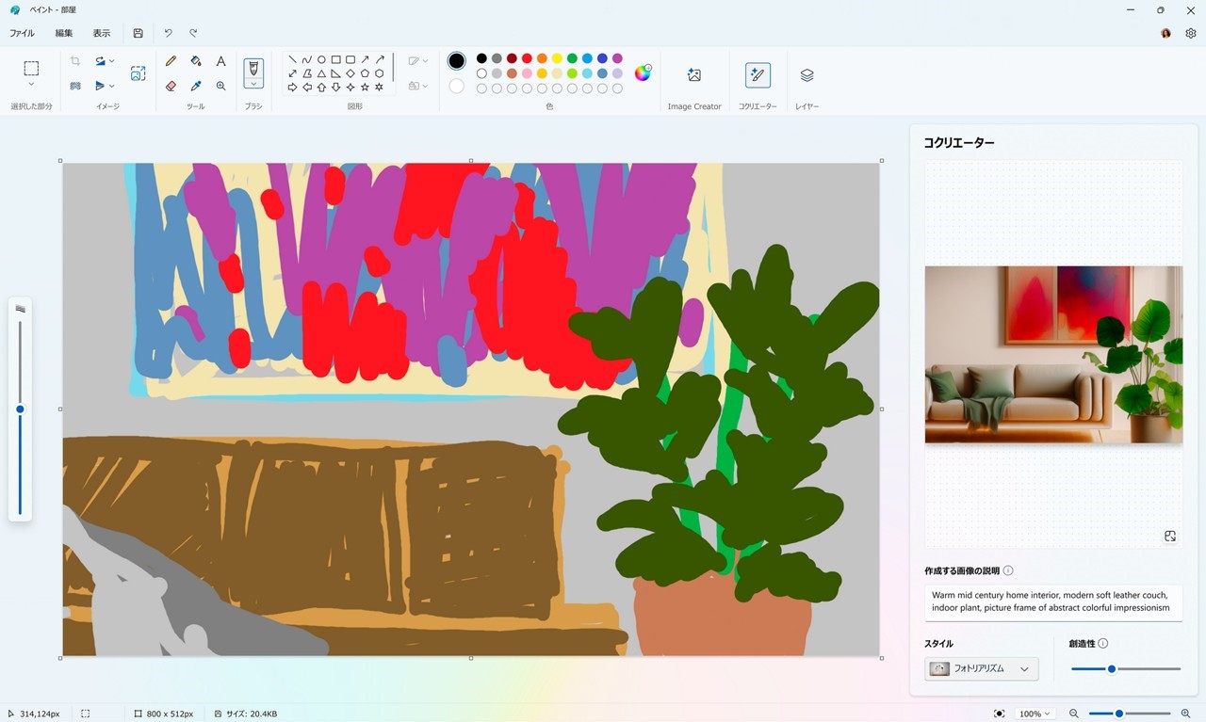Select the black primary color circle
Screen dimensions: 1206x722
(x=457, y=61)
